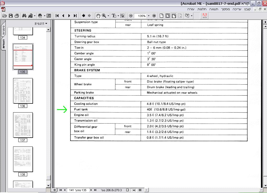The height and width of the screenshot is (193, 267).
Task: Open Find with the binoculars icon
Action: (x=24, y=16)
